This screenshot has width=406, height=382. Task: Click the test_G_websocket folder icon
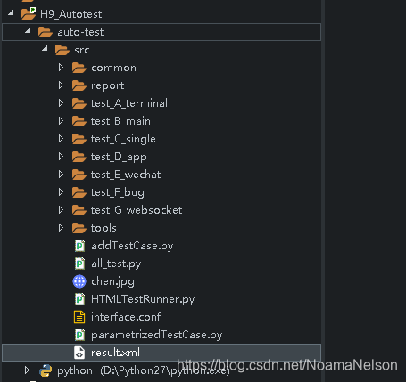point(79,210)
